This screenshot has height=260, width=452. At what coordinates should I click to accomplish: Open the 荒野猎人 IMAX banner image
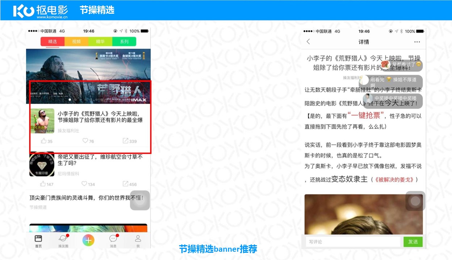pyautogui.click(x=88, y=76)
